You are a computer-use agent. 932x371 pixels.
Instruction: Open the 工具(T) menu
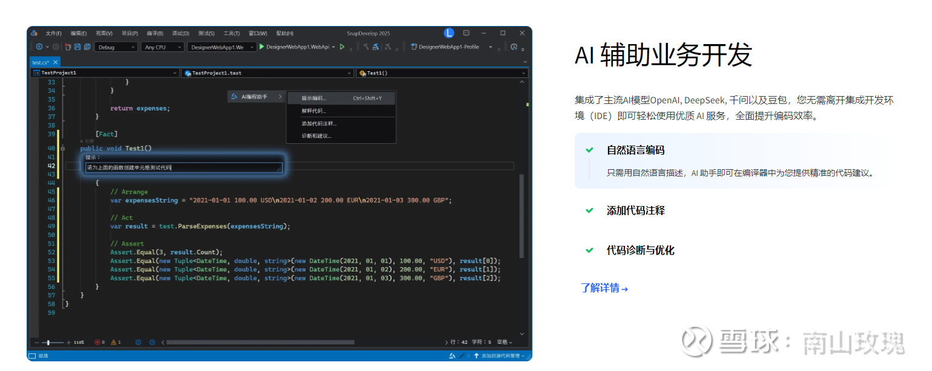coord(231,33)
